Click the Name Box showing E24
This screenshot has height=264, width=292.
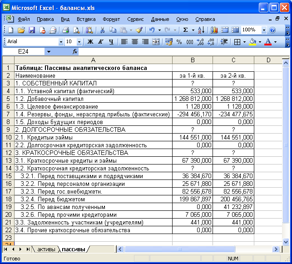click(23, 52)
